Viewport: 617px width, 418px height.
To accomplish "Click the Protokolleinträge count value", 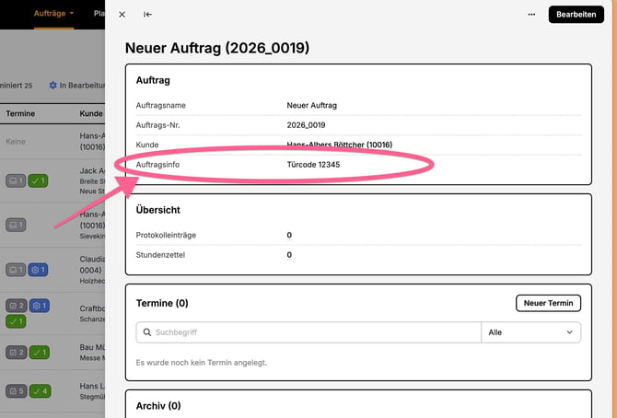I will click(289, 235).
